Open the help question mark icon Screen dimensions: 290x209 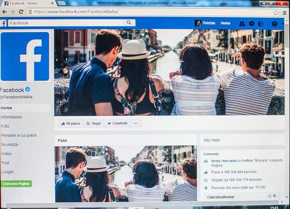274,23
